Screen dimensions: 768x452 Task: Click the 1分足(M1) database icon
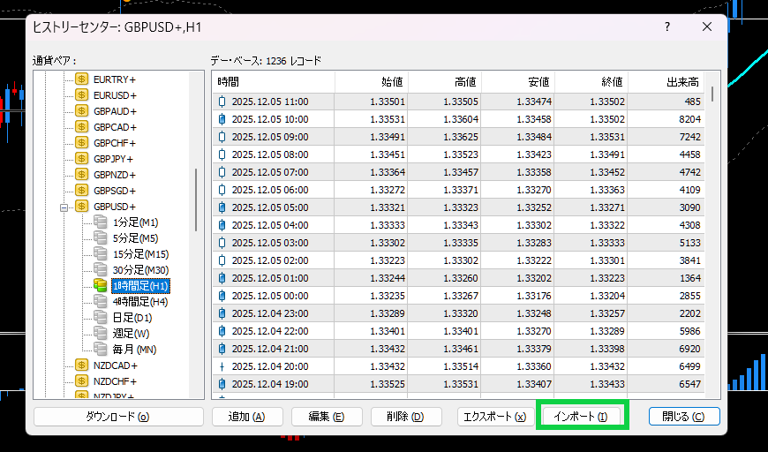pos(101,222)
